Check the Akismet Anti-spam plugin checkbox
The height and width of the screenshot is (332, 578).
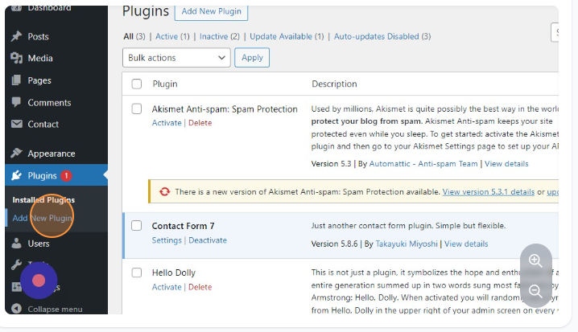[x=136, y=109]
